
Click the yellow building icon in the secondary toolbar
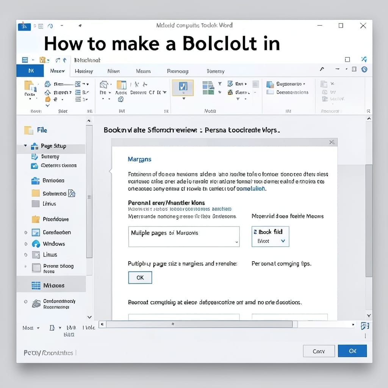(42, 60)
